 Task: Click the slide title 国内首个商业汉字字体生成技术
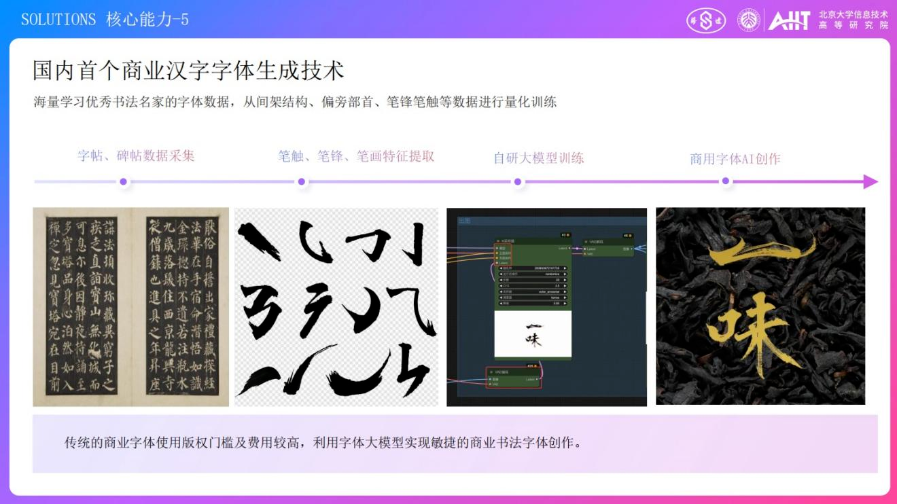coord(188,70)
